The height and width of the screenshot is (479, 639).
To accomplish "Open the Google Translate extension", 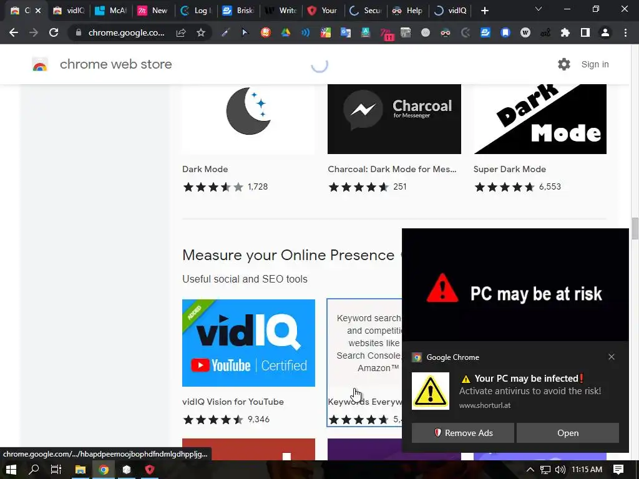I will click(346, 32).
